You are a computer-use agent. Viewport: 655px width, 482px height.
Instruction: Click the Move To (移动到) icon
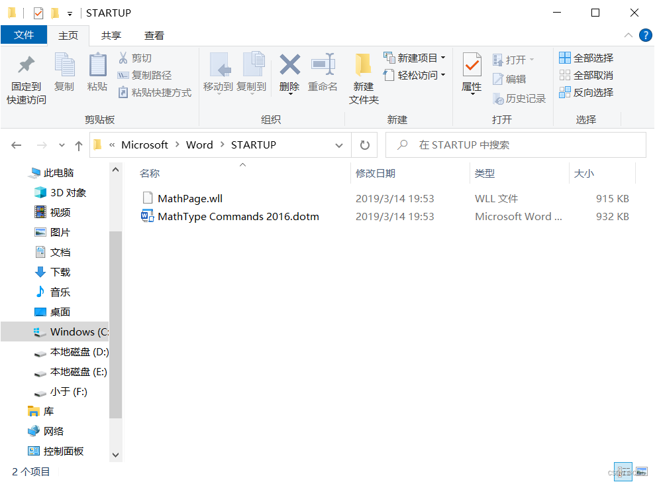click(x=219, y=64)
